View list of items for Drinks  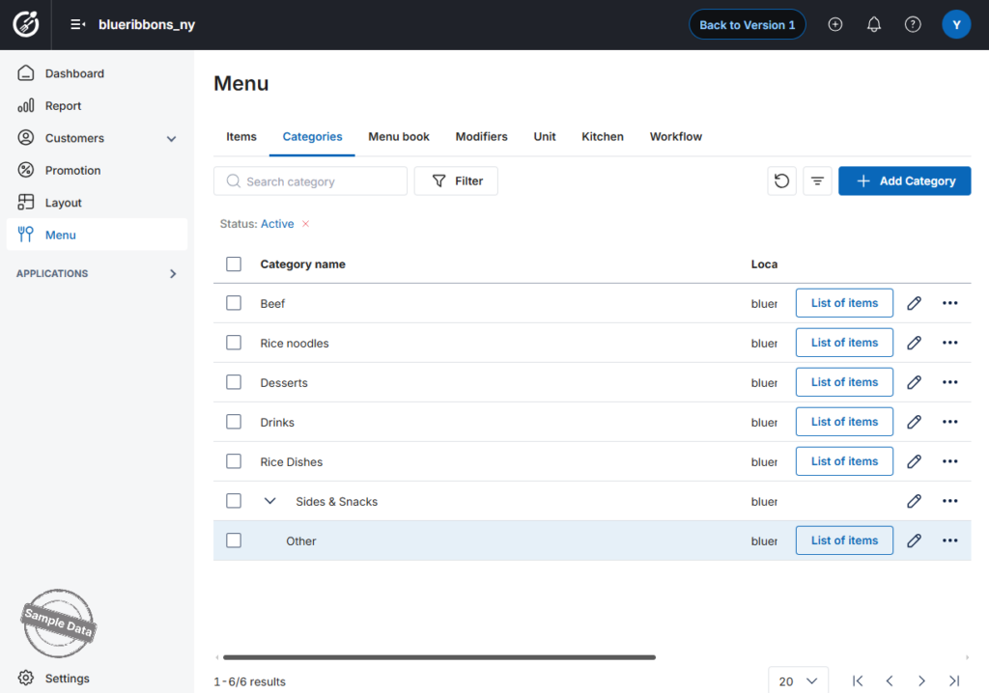pyautogui.click(x=844, y=422)
